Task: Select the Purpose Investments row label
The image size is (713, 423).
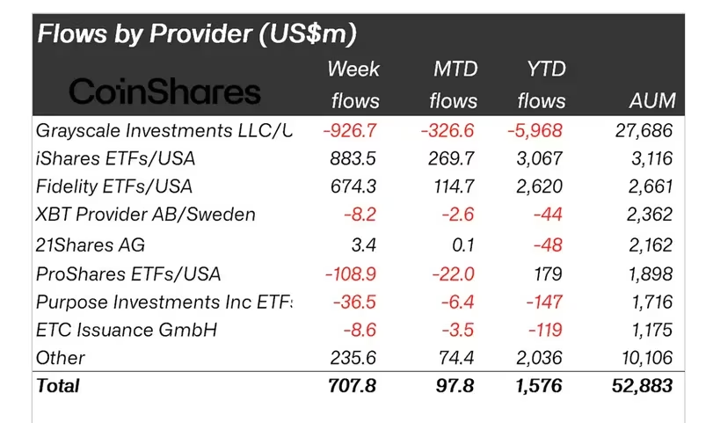Action: pos(164,302)
